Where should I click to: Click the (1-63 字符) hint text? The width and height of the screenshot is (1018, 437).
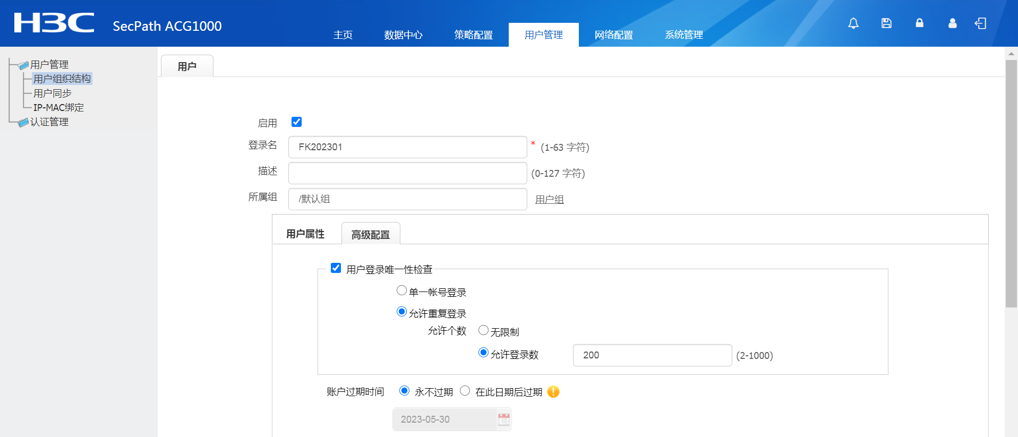coord(565,148)
